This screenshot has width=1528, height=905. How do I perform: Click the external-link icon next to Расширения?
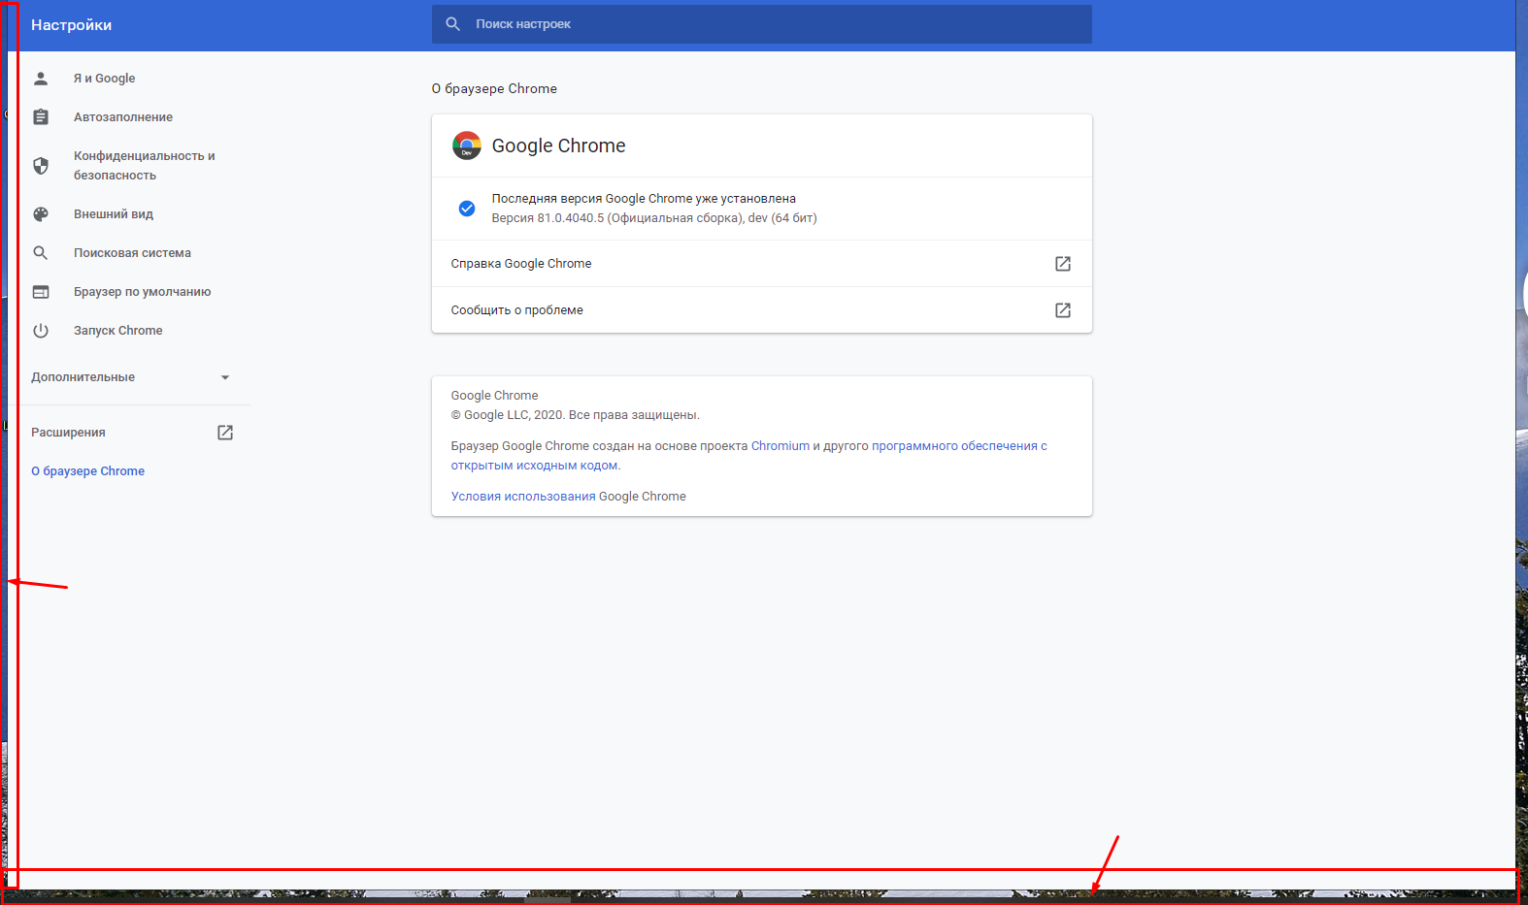pyautogui.click(x=225, y=433)
